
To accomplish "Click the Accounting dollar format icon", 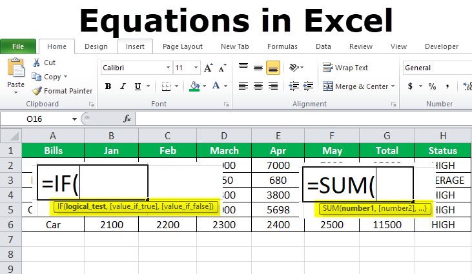I will (410, 86).
